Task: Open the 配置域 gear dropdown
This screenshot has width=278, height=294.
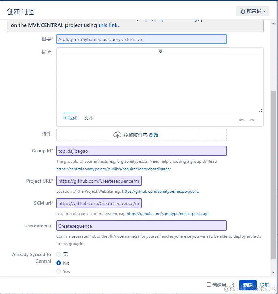Action: tap(253, 11)
